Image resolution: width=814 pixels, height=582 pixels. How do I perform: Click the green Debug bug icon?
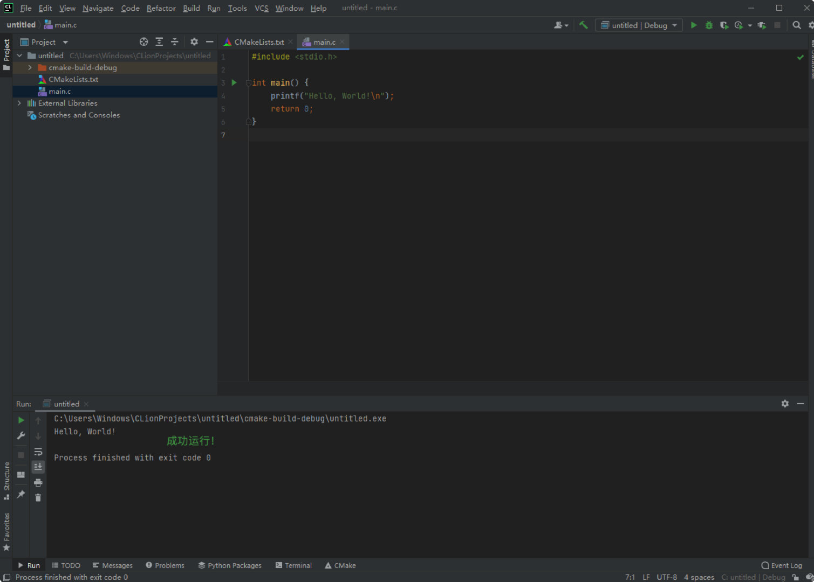pos(709,25)
